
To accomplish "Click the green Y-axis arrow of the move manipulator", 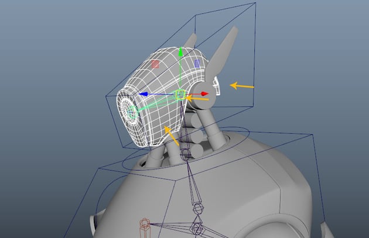I will tap(180, 51).
